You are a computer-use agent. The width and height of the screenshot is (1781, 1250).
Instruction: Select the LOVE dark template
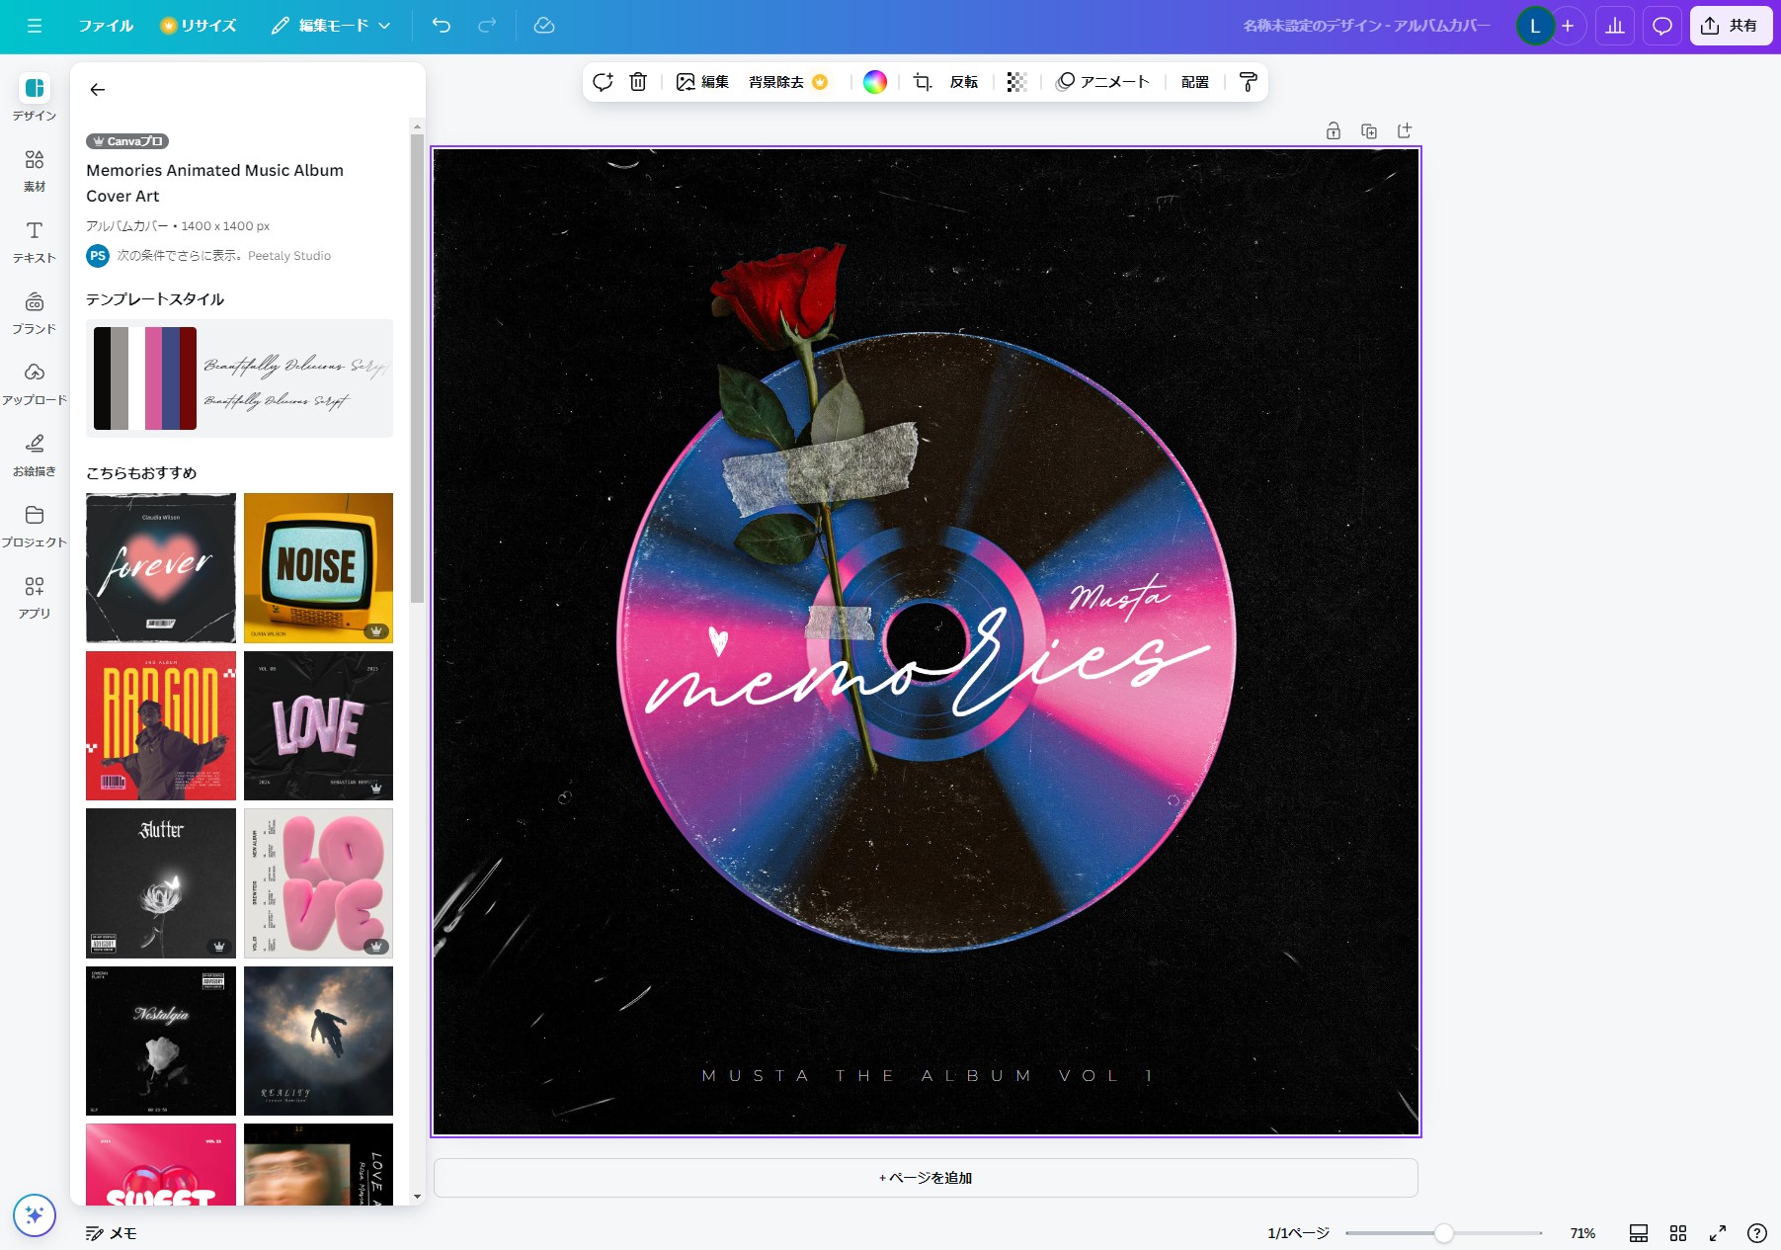click(318, 725)
